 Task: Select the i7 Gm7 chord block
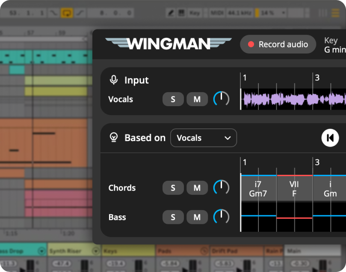tap(258, 189)
